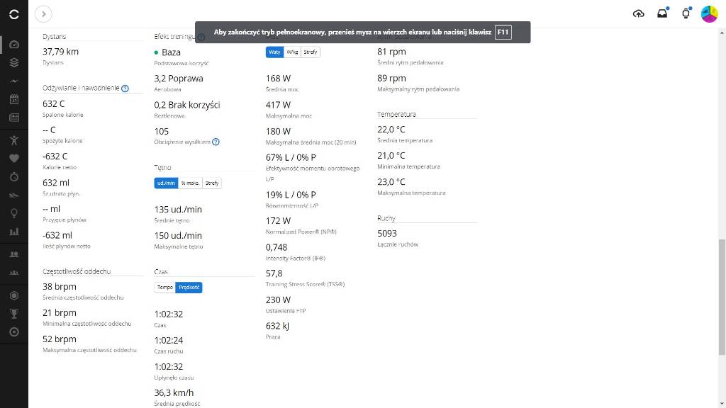Open the colorful profile avatar

click(x=709, y=13)
